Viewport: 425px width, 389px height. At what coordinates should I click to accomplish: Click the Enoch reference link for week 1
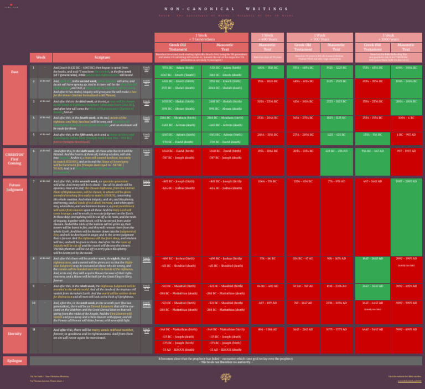(x=146, y=68)
